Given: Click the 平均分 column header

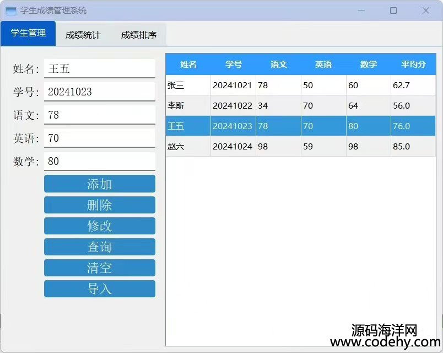Looking at the screenshot, I should [413, 64].
